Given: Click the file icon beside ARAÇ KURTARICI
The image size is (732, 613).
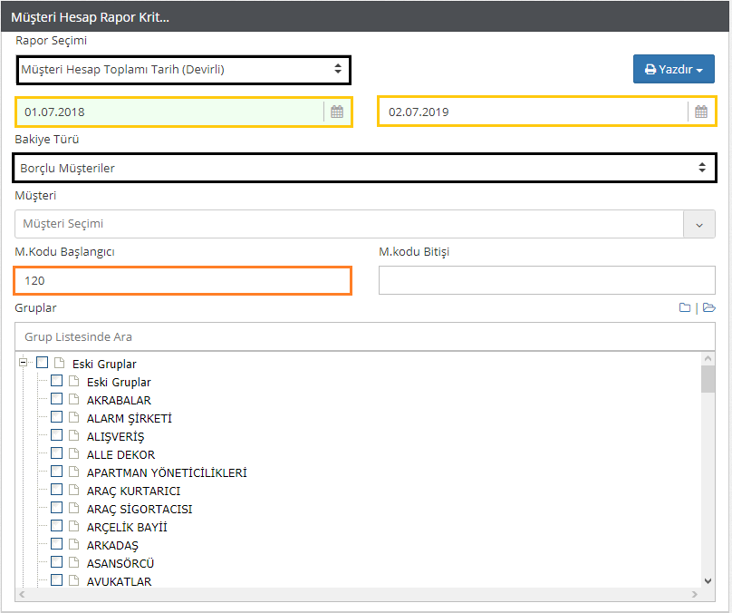Looking at the screenshot, I should (x=74, y=491).
